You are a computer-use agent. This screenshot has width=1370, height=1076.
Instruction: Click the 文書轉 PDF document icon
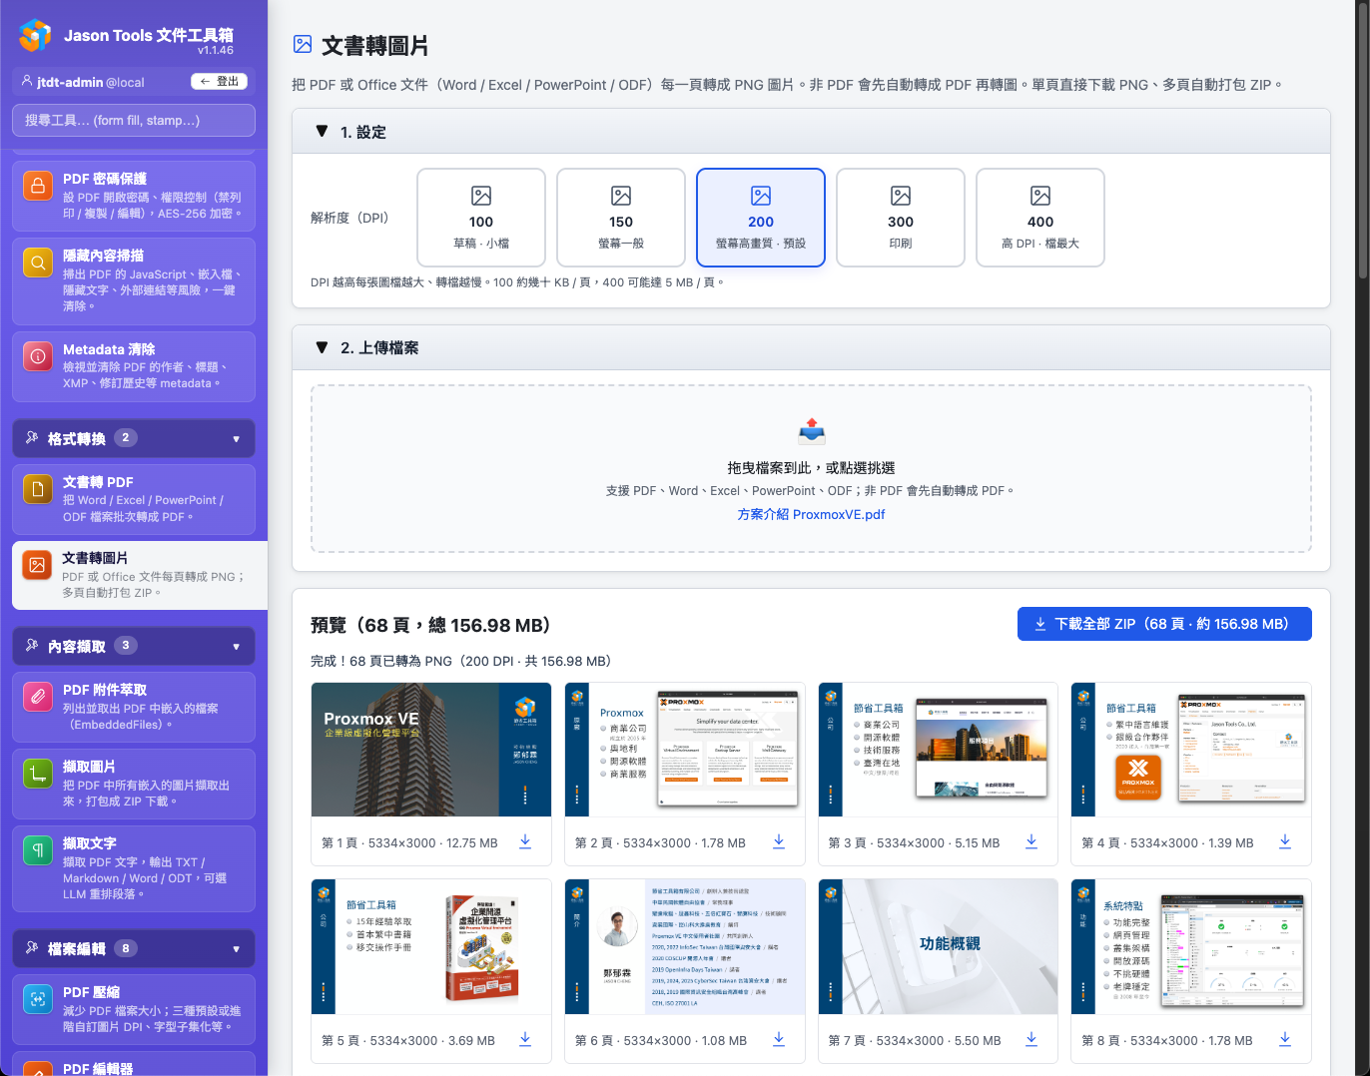click(x=37, y=489)
